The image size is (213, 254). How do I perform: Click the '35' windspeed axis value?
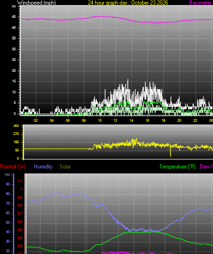click(x=14, y=38)
